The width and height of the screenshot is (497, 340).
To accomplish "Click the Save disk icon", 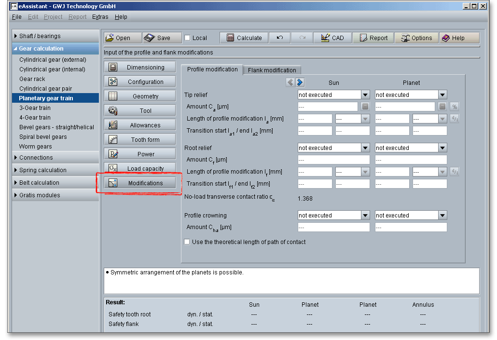I will (x=149, y=38).
